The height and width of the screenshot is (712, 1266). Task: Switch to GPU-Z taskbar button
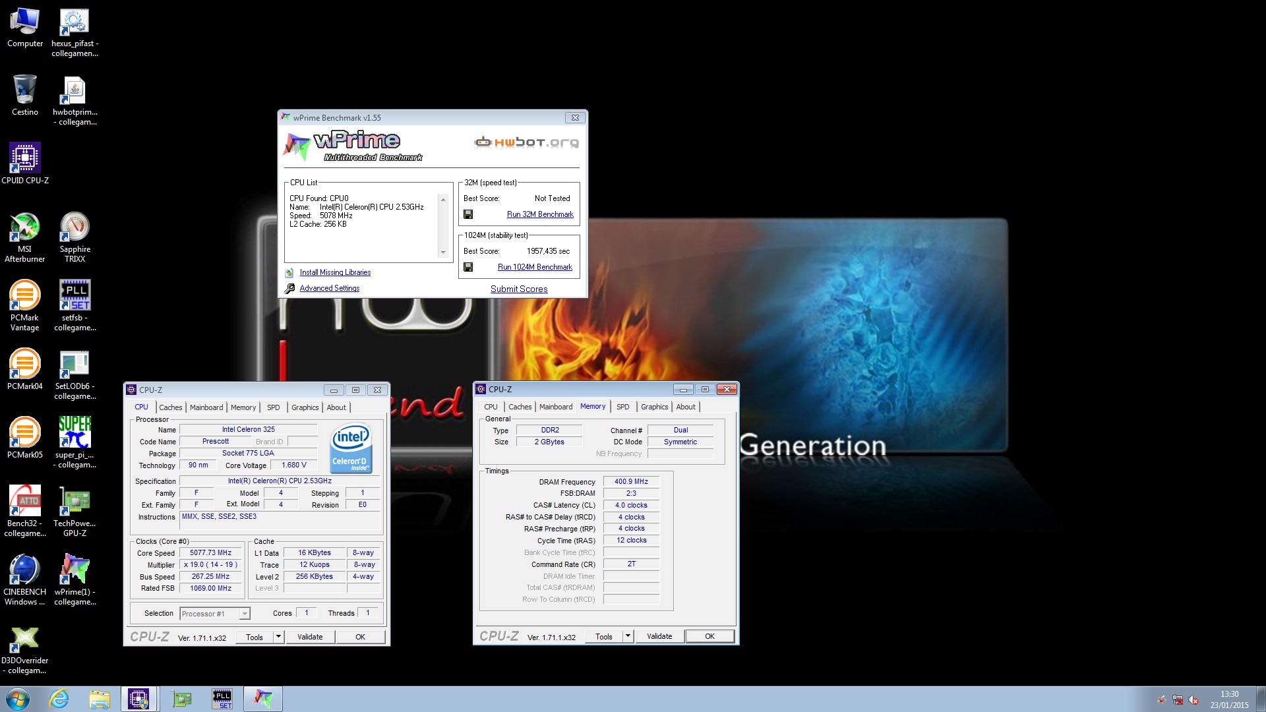click(181, 699)
